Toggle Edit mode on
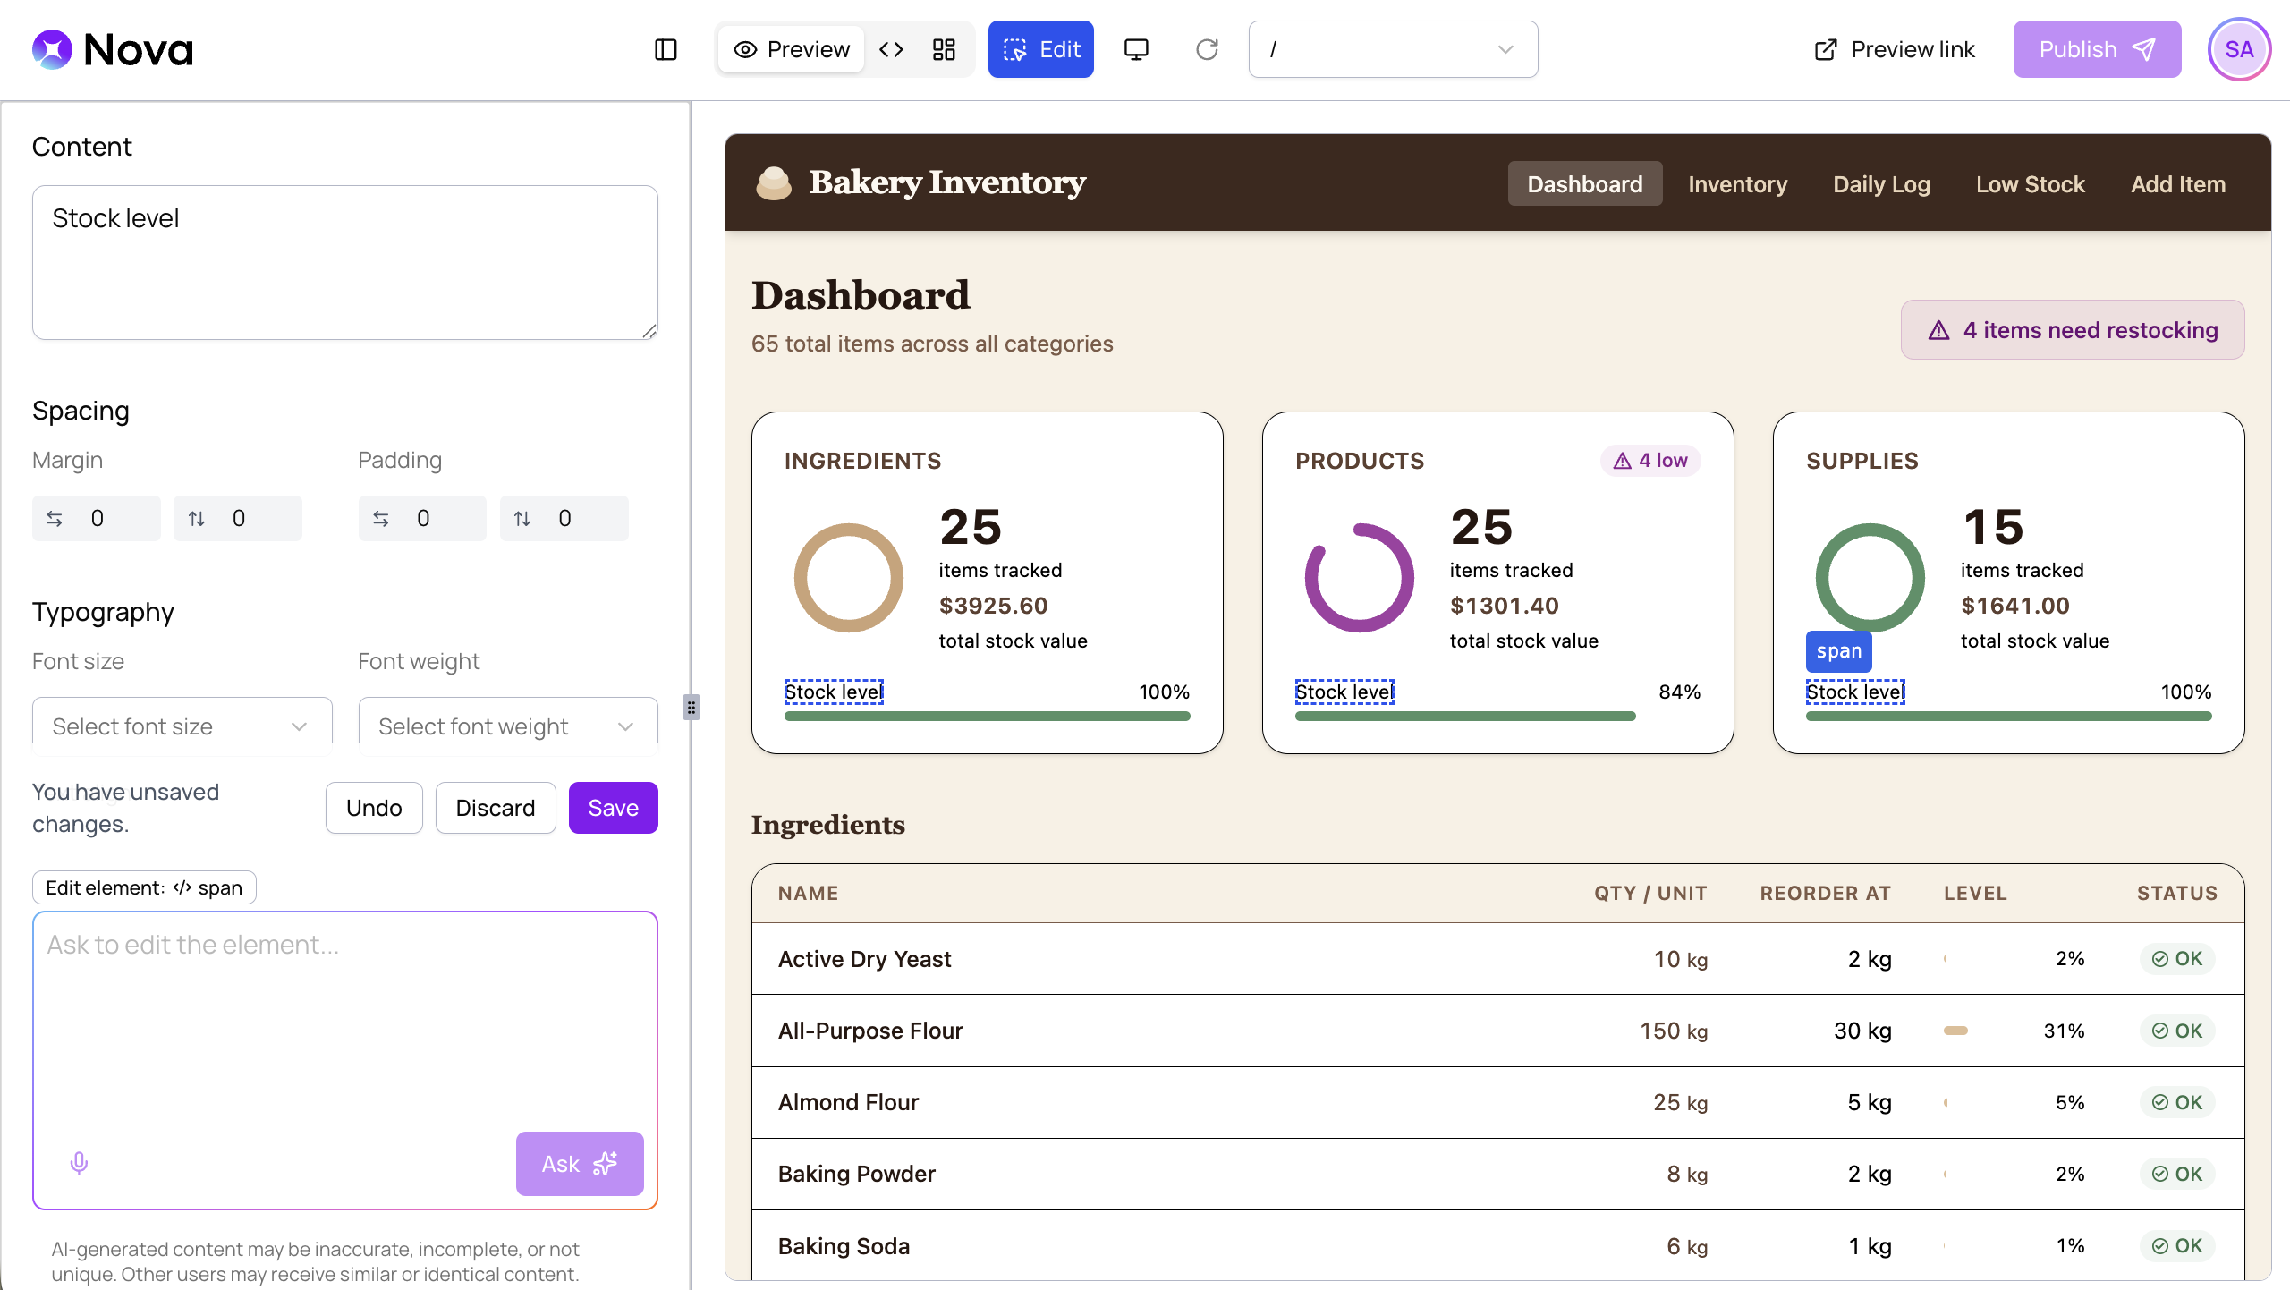The image size is (2290, 1290). click(x=1041, y=49)
